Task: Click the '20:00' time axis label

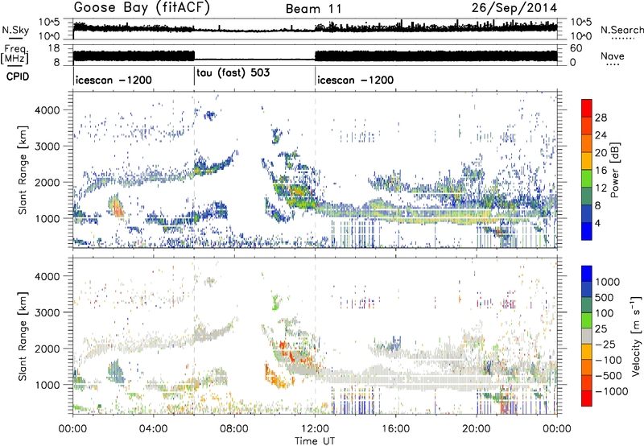Action: pyautogui.click(x=477, y=429)
